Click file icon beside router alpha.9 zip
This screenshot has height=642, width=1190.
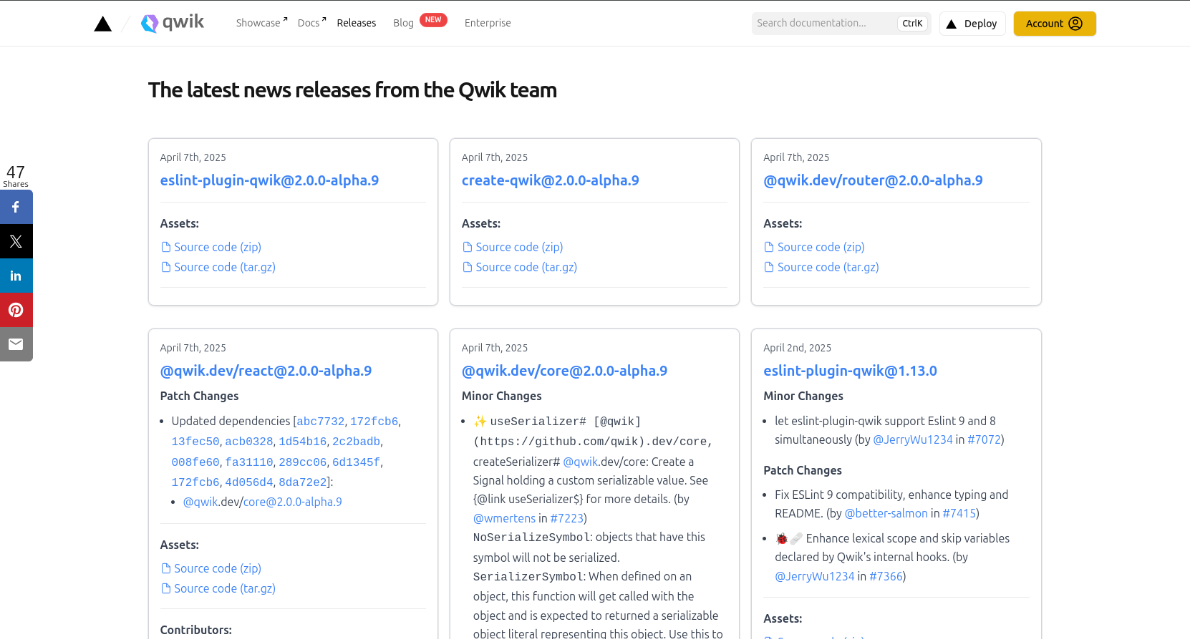pos(769,247)
